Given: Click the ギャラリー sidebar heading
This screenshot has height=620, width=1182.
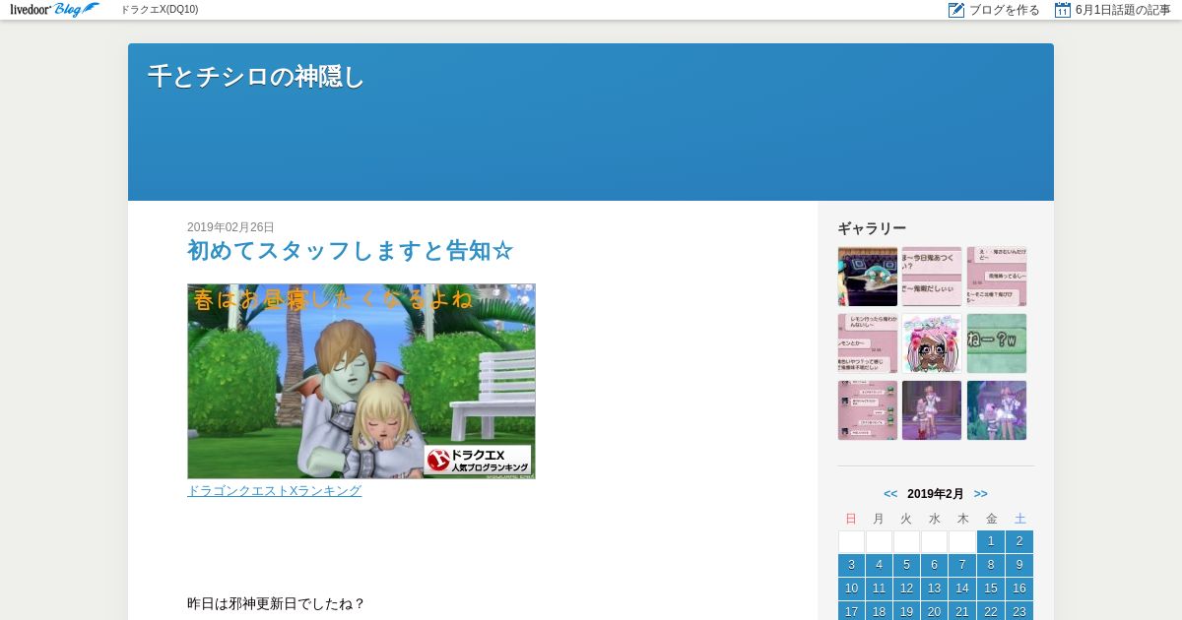Looking at the screenshot, I should click(x=872, y=228).
